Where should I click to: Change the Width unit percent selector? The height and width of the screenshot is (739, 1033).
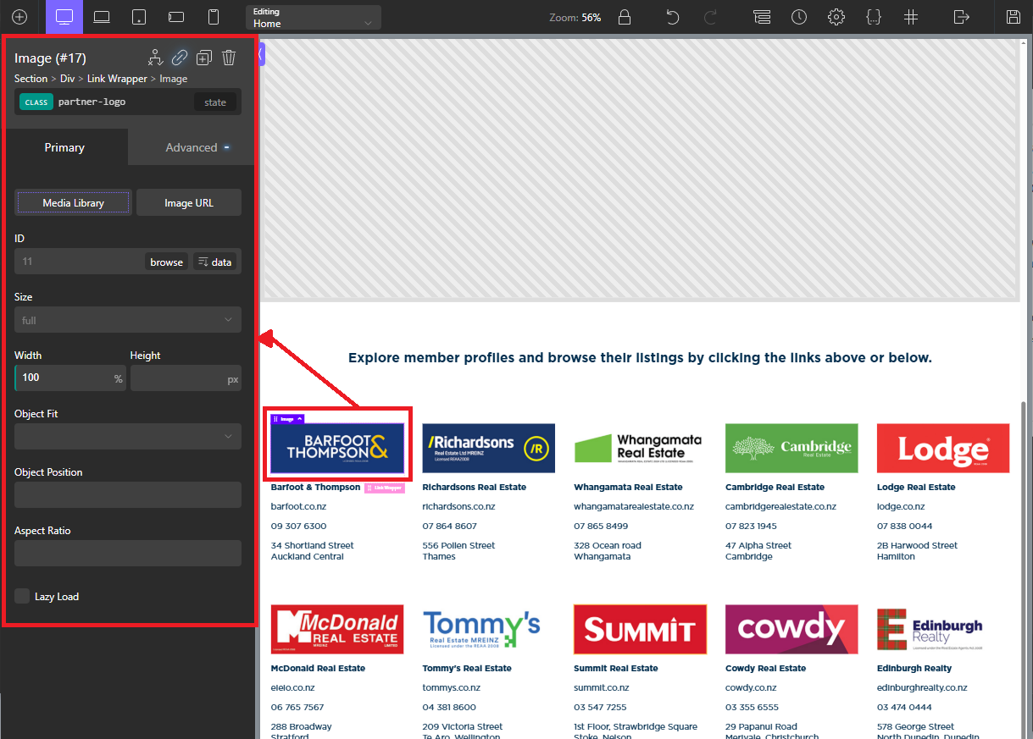pyautogui.click(x=119, y=378)
